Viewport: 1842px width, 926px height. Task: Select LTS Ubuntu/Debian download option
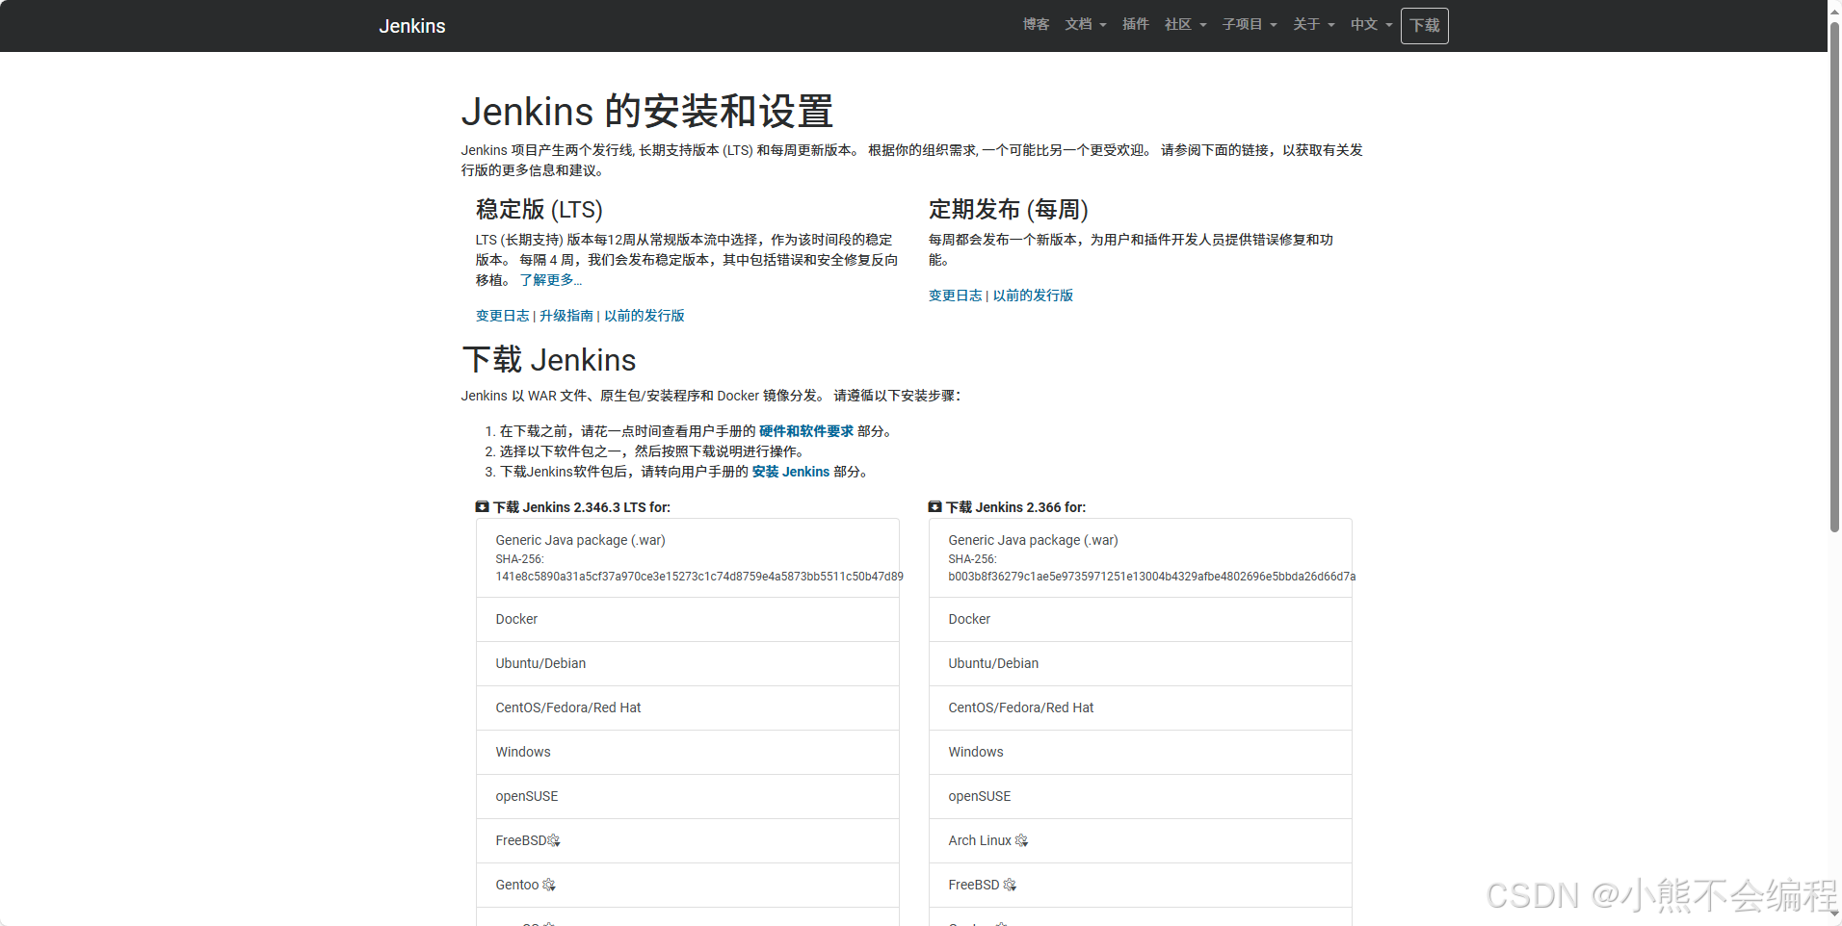click(687, 664)
